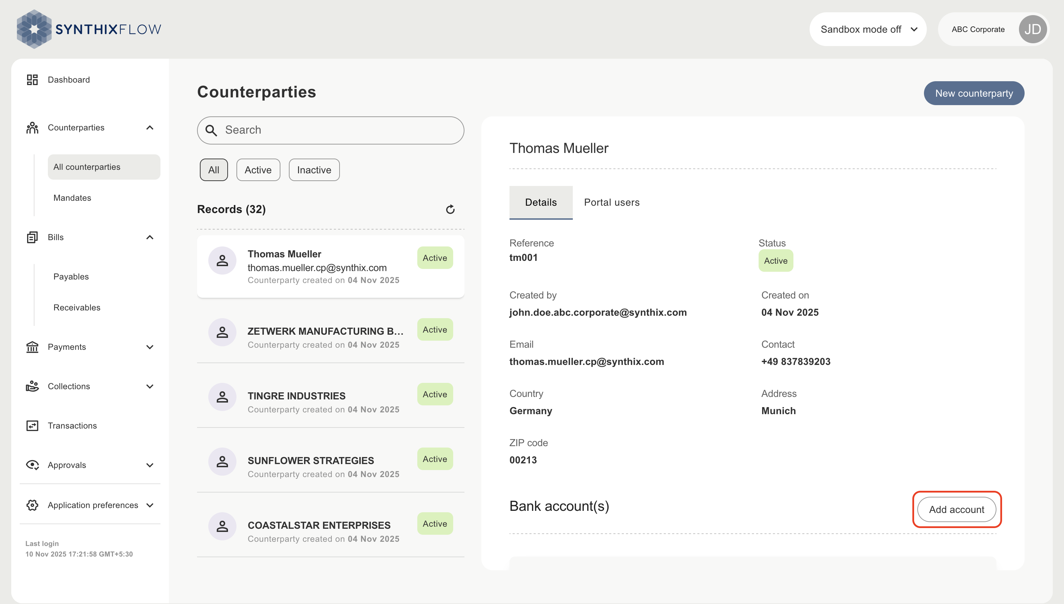Collapse the Bills menu chevron
The image size is (1064, 604).
pyautogui.click(x=150, y=237)
